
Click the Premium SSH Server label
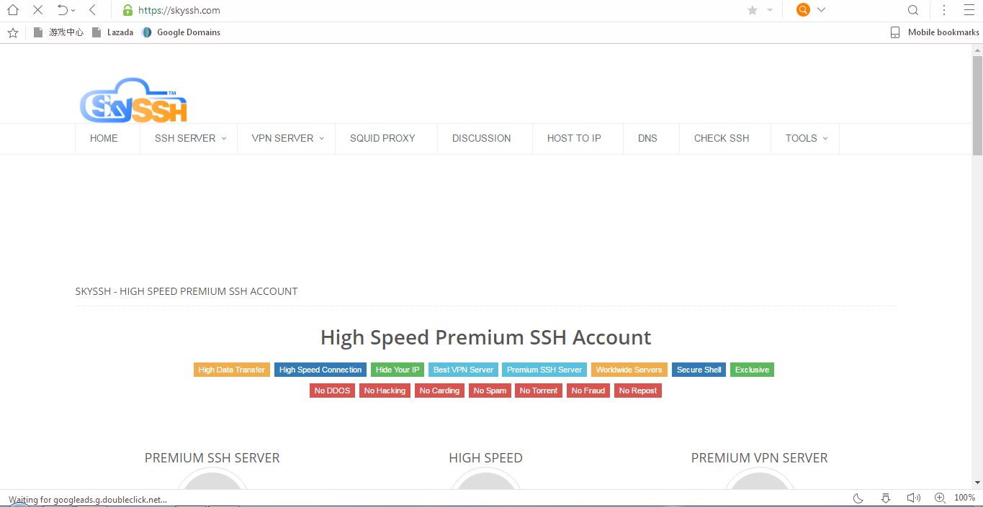(544, 370)
